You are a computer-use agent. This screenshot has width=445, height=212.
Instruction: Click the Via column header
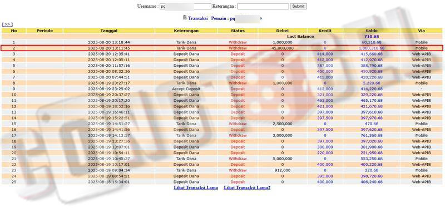coord(422,31)
